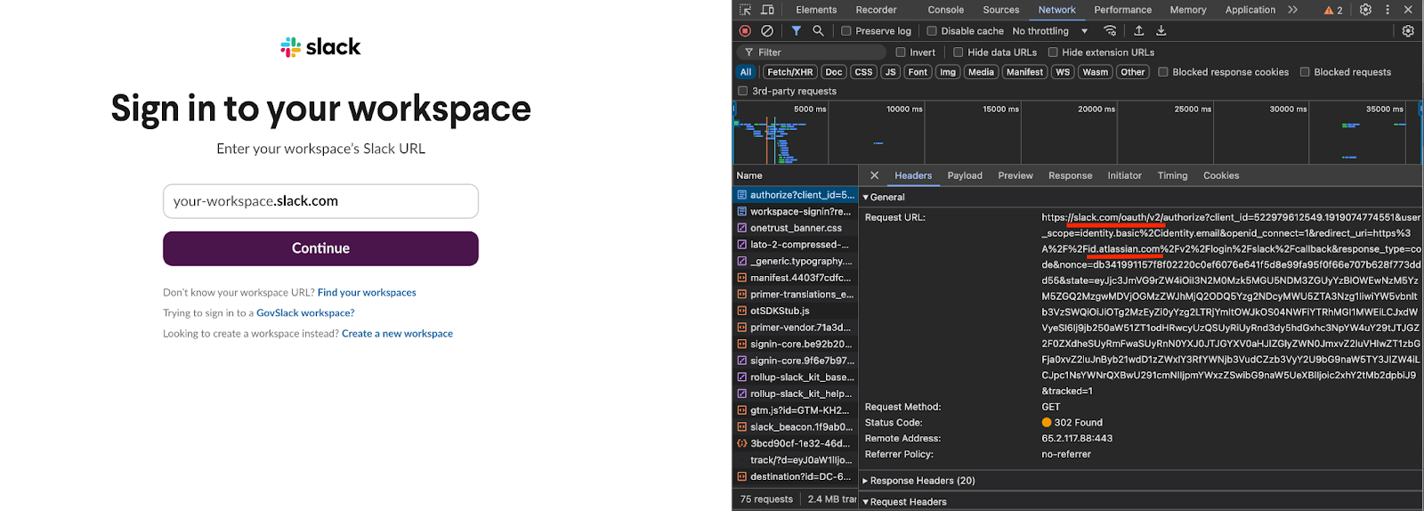This screenshot has height=511, width=1424.
Task: Show more DevTools tabs chevron
Action: click(1292, 10)
